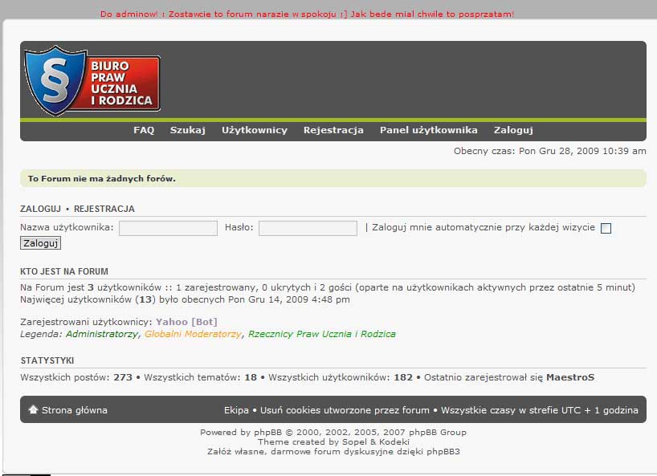Click Usuń cookies utworzone przez forum
The image size is (657, 476).
[x=345, y=410]
